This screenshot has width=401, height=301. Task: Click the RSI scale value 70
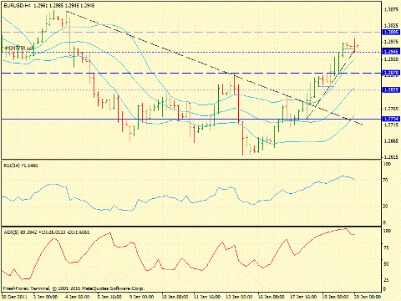[x=385, y=181]
